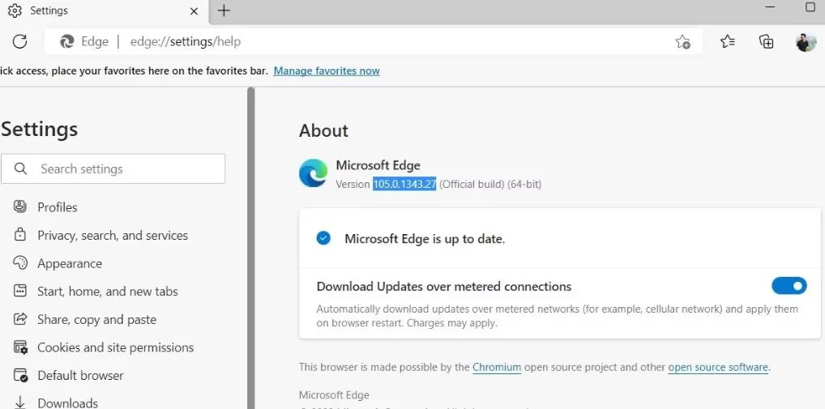
Task: Maximize the browser window
Action: (x=810, y=7)
